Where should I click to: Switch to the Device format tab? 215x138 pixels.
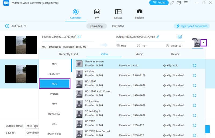click(x=175, y=54)
